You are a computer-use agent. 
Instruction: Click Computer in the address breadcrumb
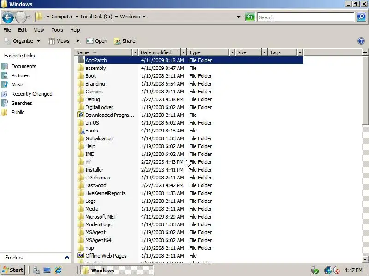point(62,17)
